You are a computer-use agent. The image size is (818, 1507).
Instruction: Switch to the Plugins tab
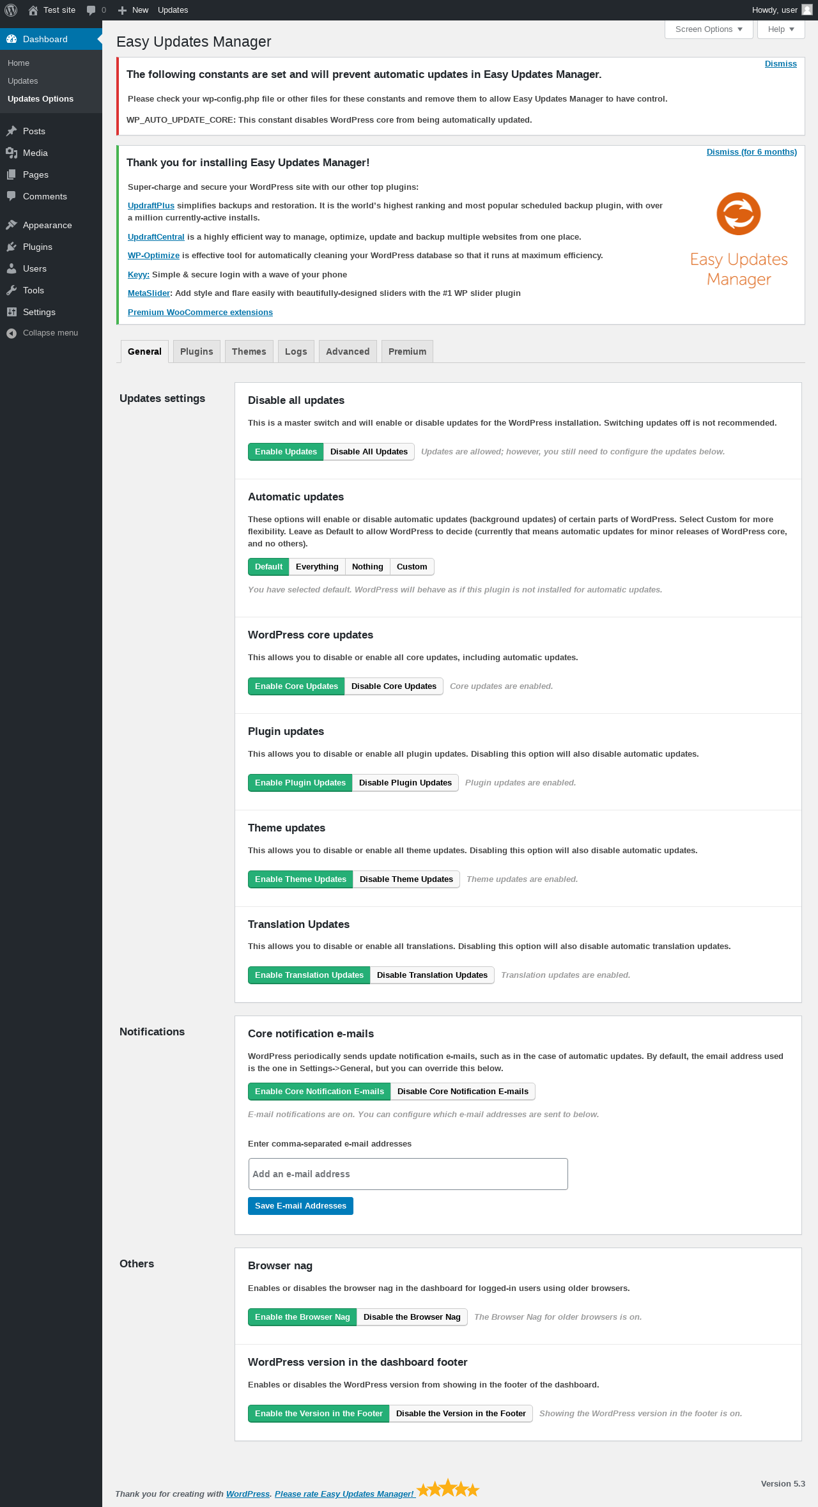click(x=197, y=352)
